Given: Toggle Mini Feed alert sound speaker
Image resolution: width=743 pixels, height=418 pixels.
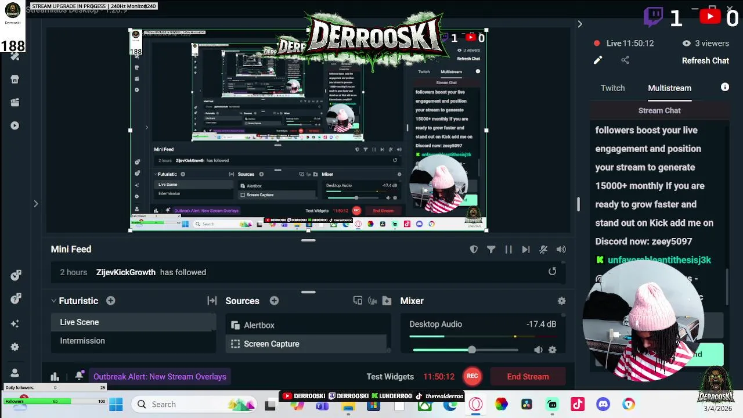Looking at the screenshot, I should pos(561,249).
